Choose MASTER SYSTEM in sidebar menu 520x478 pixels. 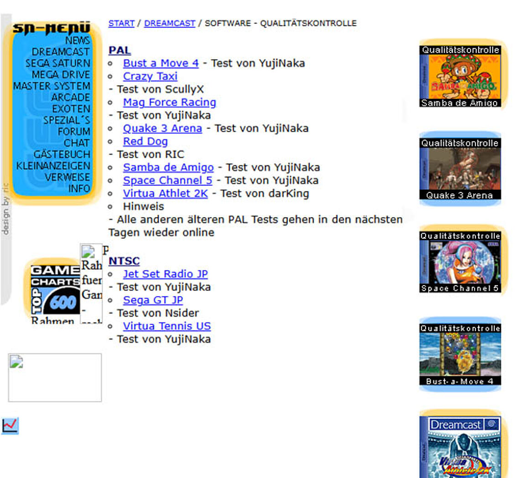52,86
